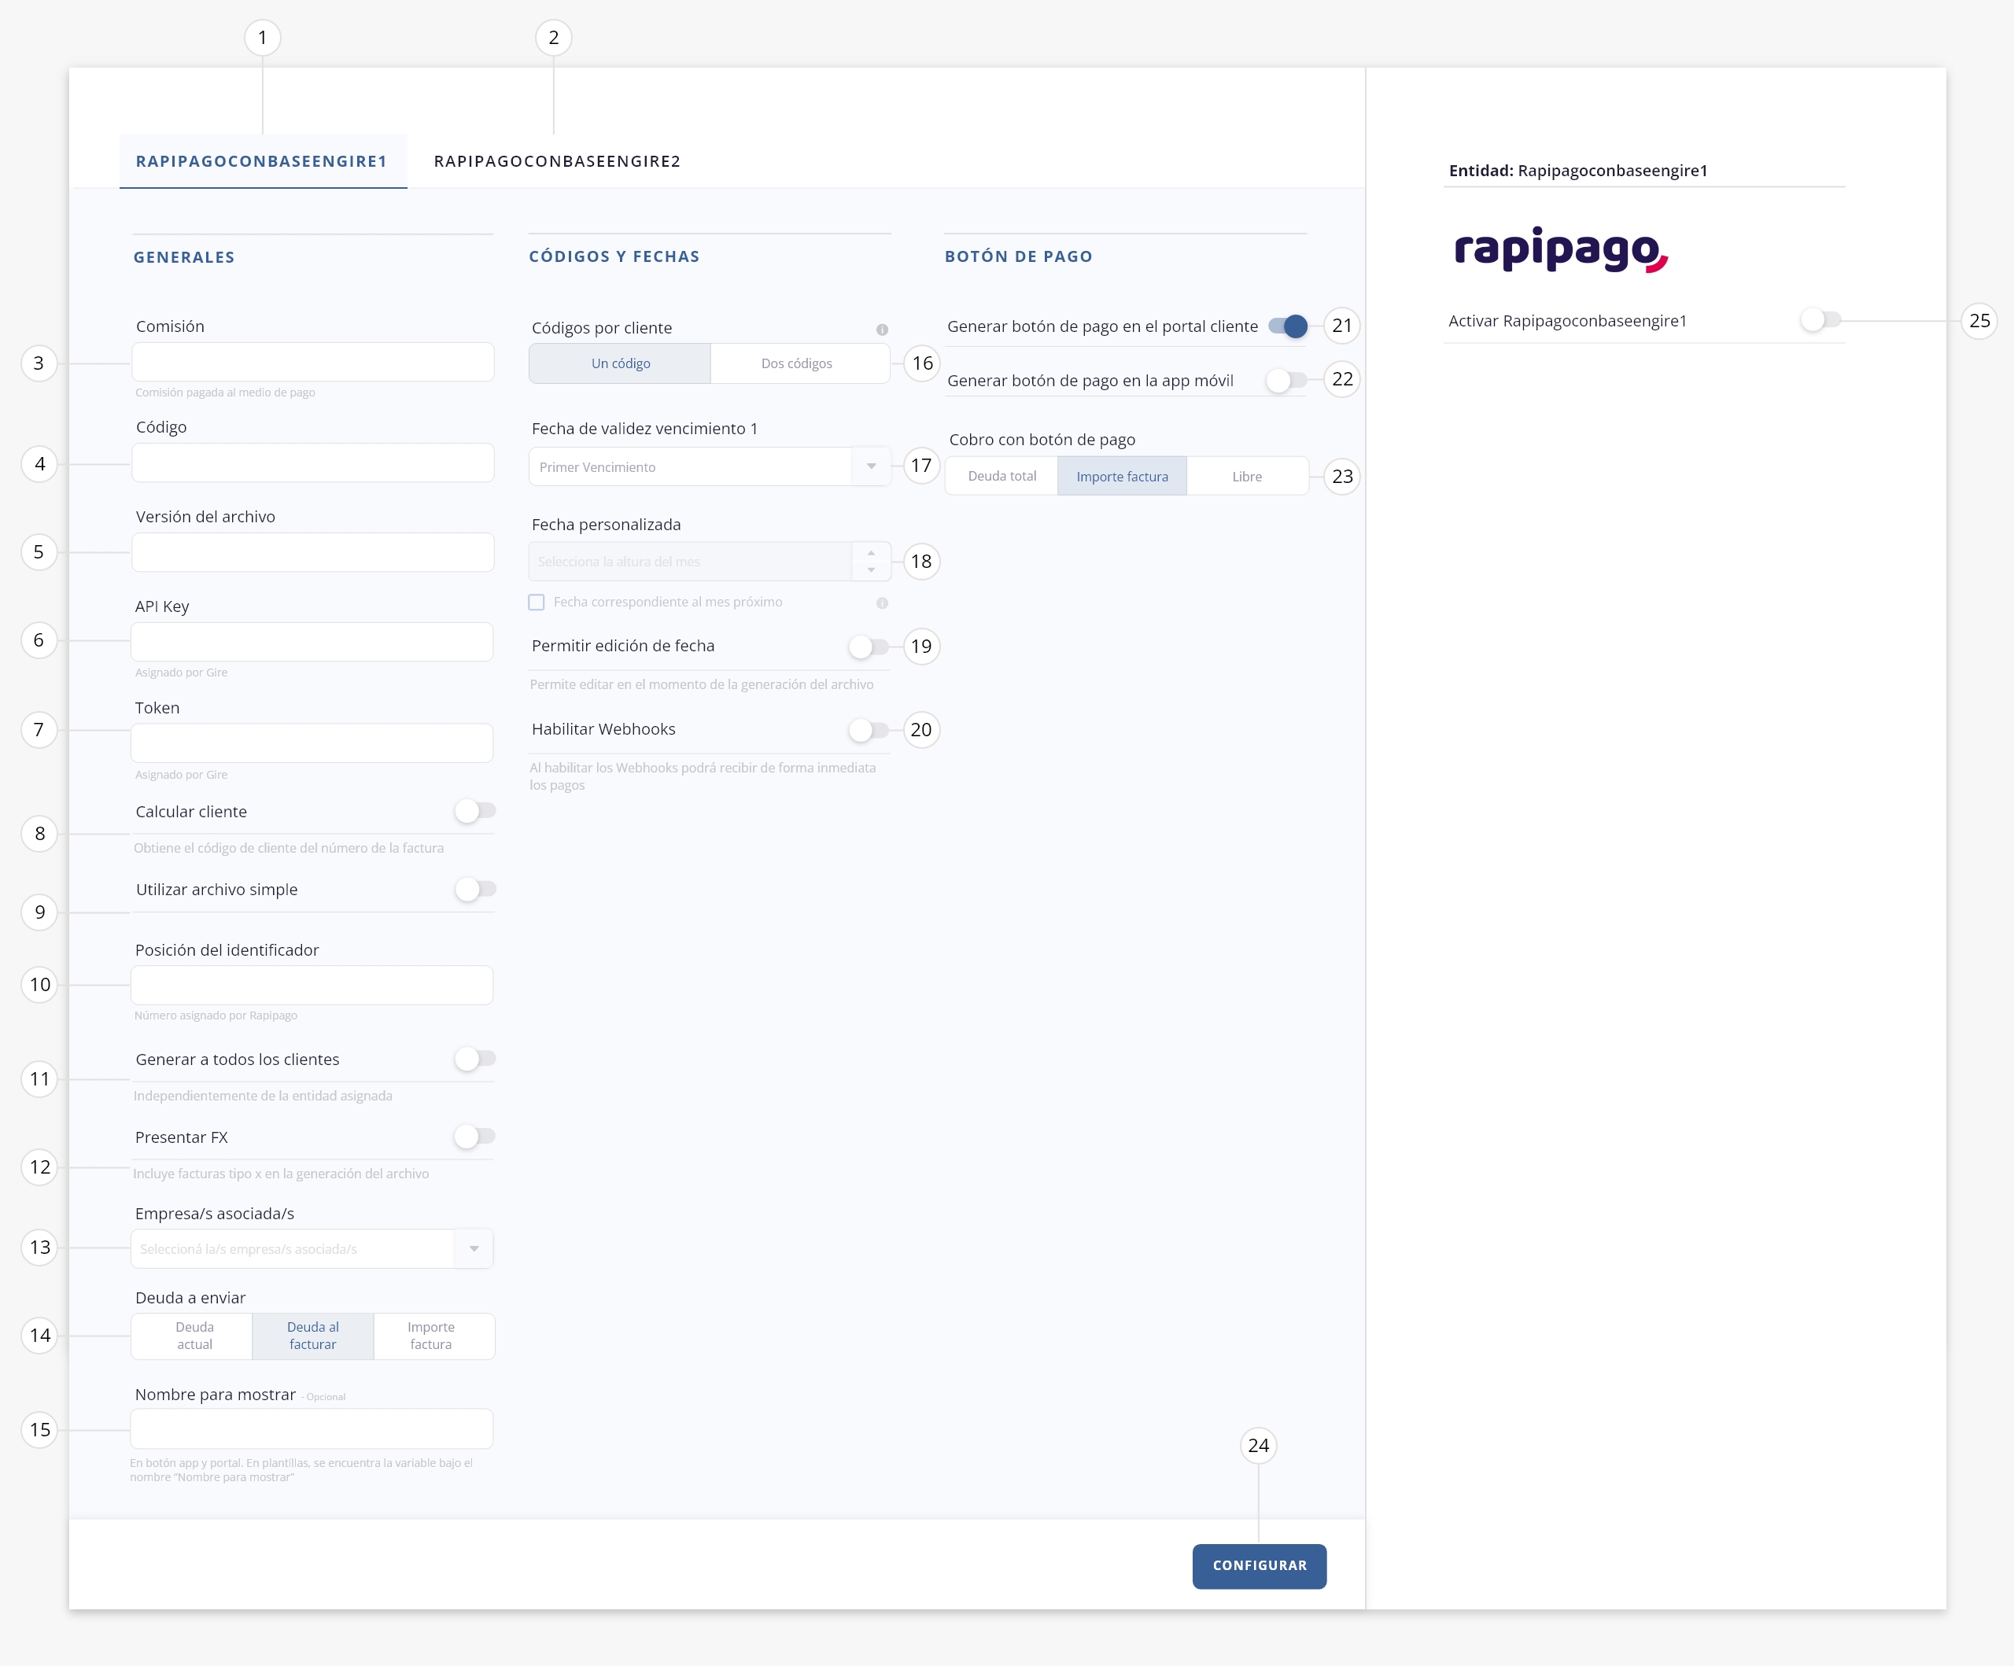Select Importe factura under Deuda a enviar
Image resolution: width=2014 pixels, height=1666 pixels.
coord(430,1336)
